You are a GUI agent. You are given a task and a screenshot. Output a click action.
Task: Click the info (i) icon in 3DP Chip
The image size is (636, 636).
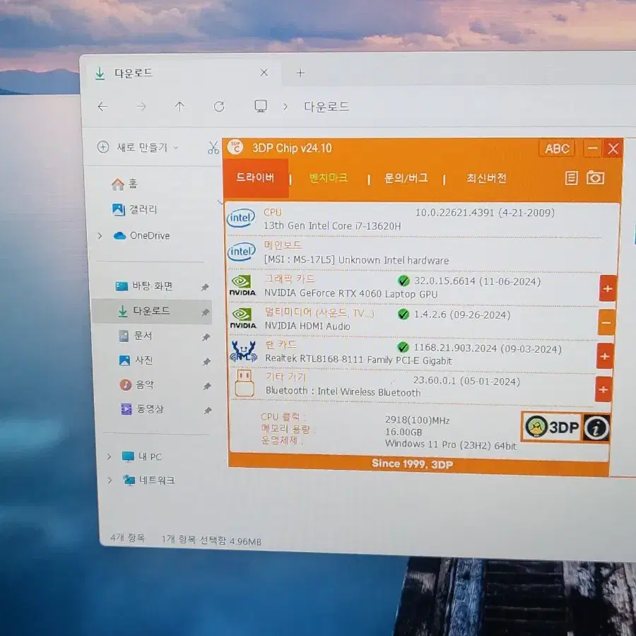click(x=596, y=428)
